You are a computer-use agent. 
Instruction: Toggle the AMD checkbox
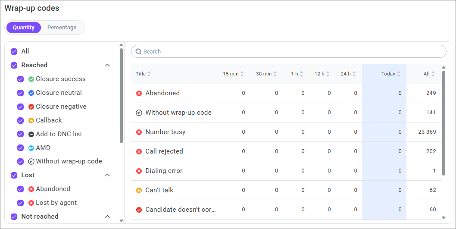(20, 148)
